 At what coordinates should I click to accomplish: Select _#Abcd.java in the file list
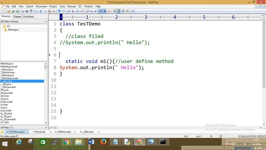click(x=7, y=70)
